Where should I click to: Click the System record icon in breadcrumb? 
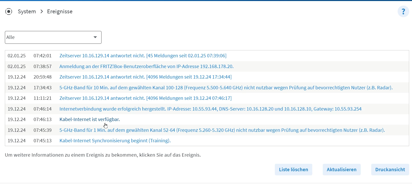(9, 12)
